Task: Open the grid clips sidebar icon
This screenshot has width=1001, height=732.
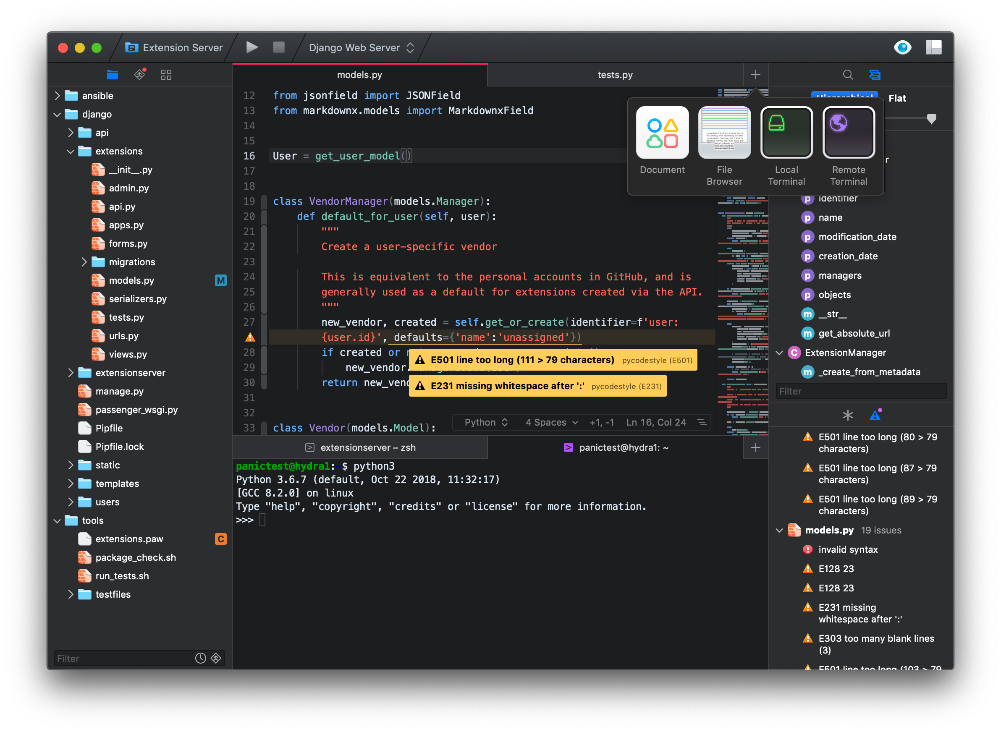Action: [166, 74]
